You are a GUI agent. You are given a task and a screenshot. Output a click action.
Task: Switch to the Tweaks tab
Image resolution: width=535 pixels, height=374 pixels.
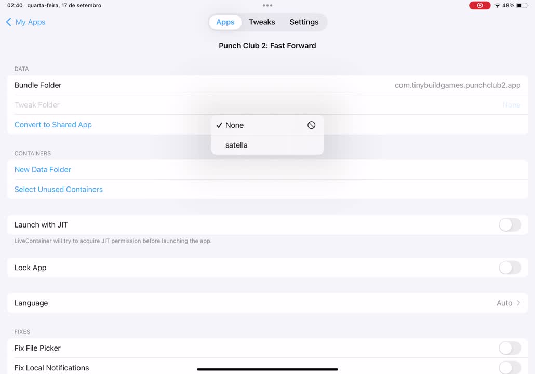click(x=262, y=22)
